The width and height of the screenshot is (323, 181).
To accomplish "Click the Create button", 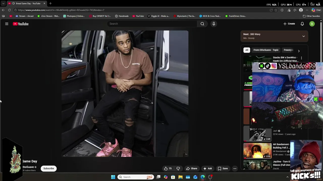I will pyautogui.click(x=289, y=24).
